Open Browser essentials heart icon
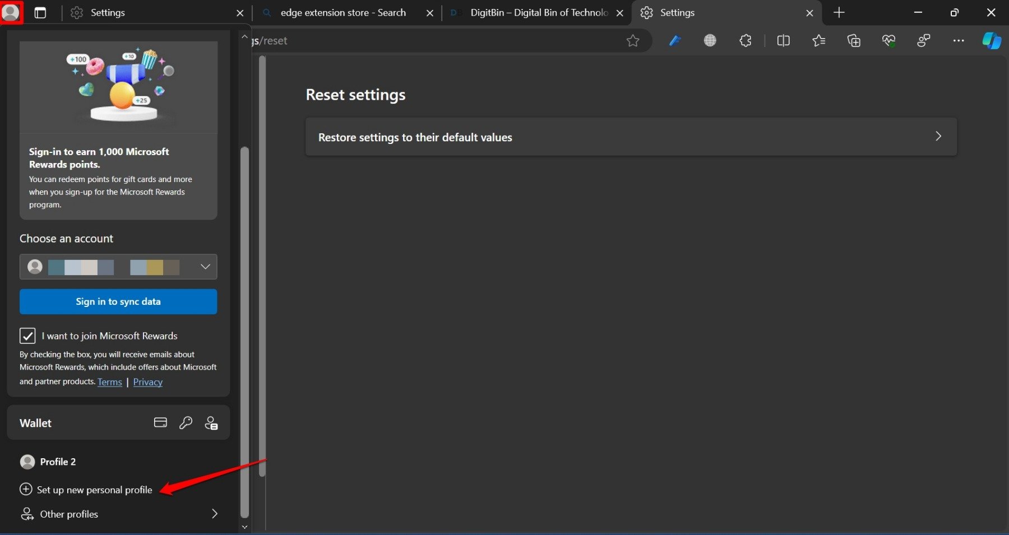This screenshot has width=1009, height=535. [888, 40]
